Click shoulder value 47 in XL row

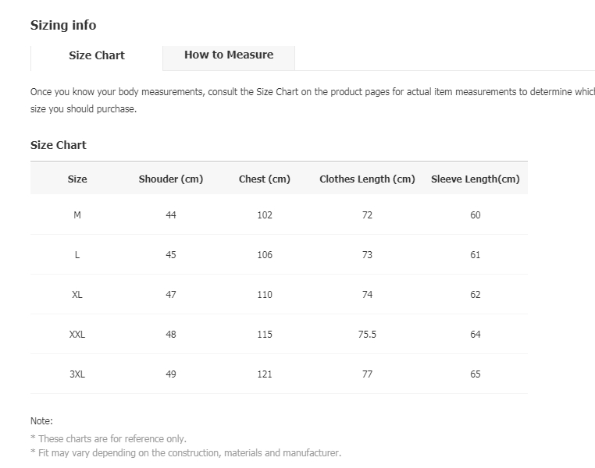171,294
